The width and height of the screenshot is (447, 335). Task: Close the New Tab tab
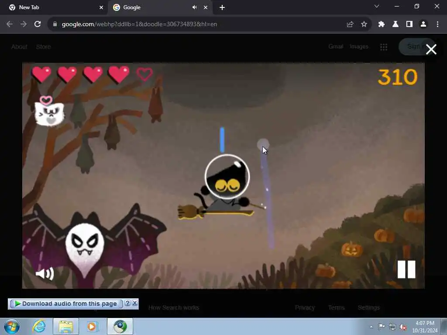click(101, 7)
